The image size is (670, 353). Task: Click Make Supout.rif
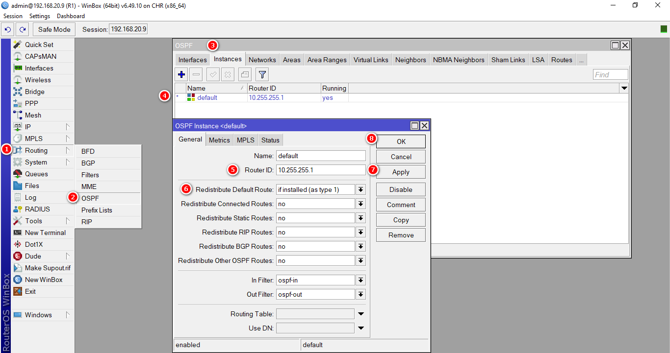point(43,268)
